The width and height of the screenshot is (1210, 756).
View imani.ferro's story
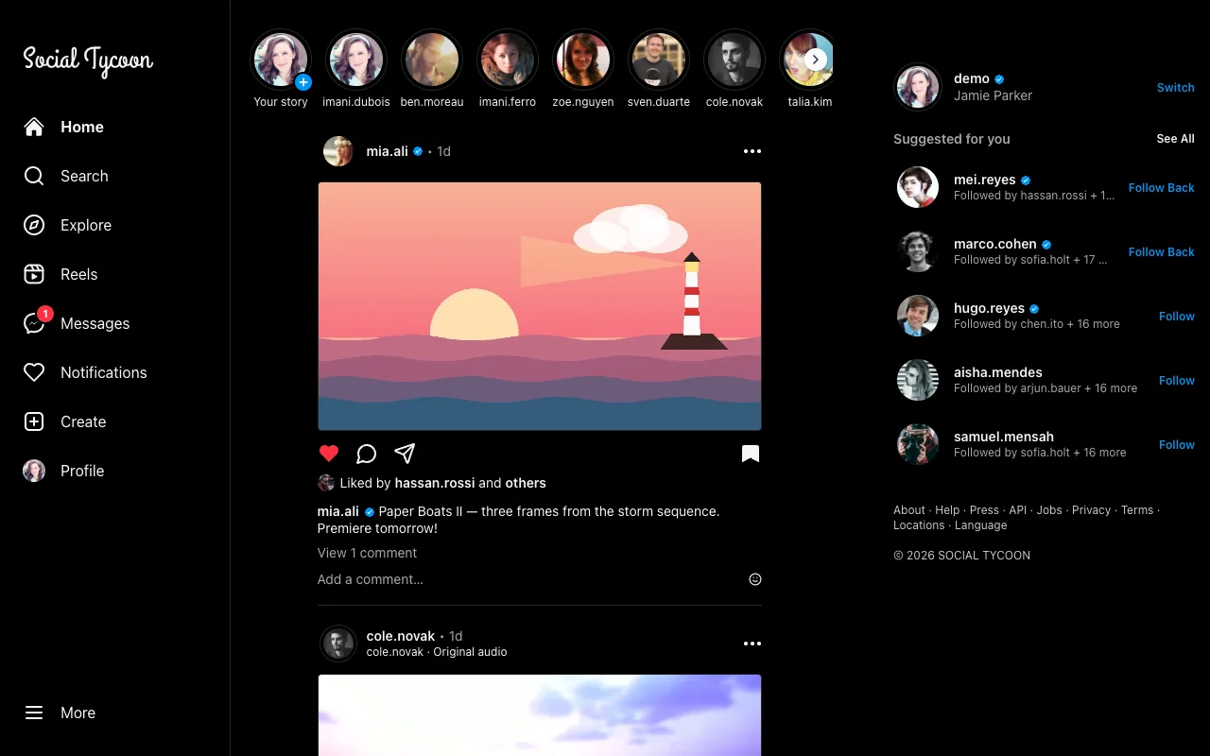click(508, 70)
